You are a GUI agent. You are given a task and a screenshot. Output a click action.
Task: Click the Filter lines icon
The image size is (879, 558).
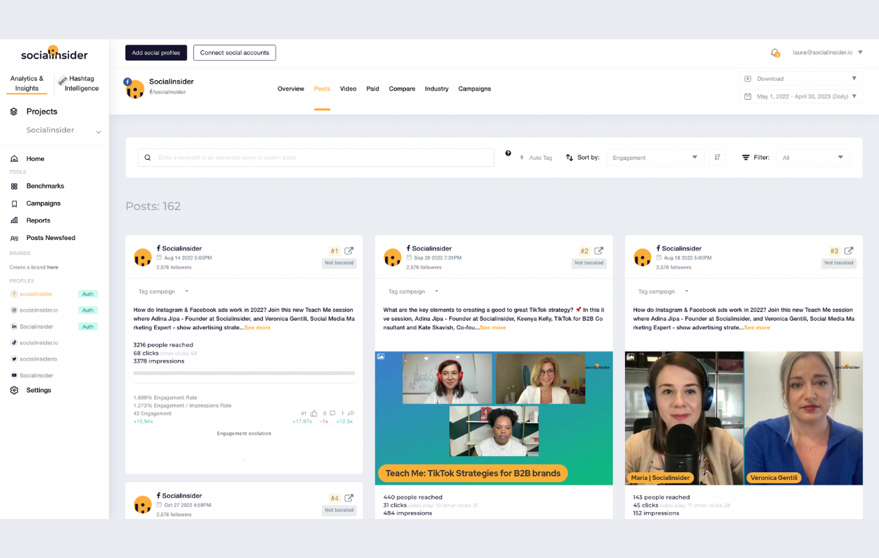(x=746, y=158)
